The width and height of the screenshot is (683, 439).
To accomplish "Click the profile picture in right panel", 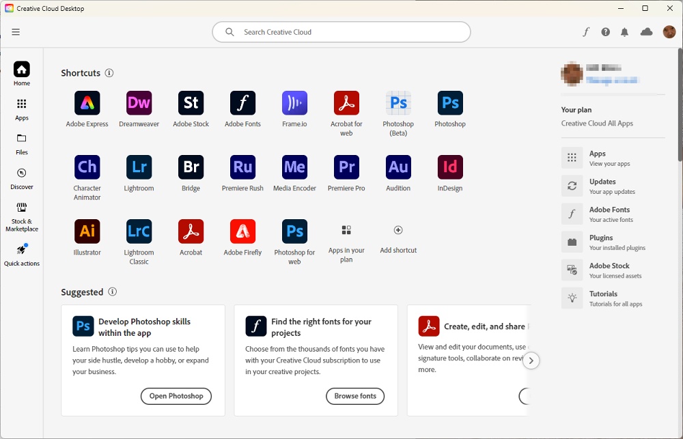I will [572, 73].
